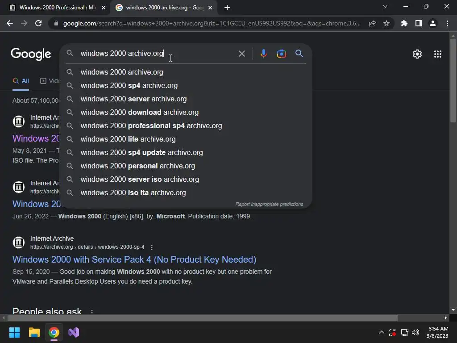The width and height of the screenshot is (457, 343).
Task: Choose suggestion windows 2000 archive.org
Action: (x=186, y=72)
